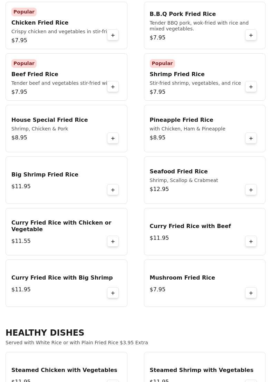Screen dimensions: 271x382
Task: Add B.B.Q Pork Fried Rice to order
Action: point(251,35)
